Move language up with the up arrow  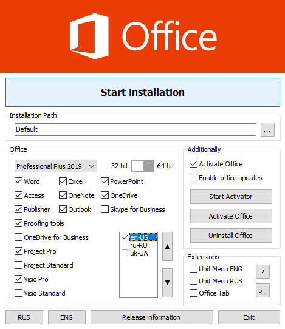tap(167, 246)
